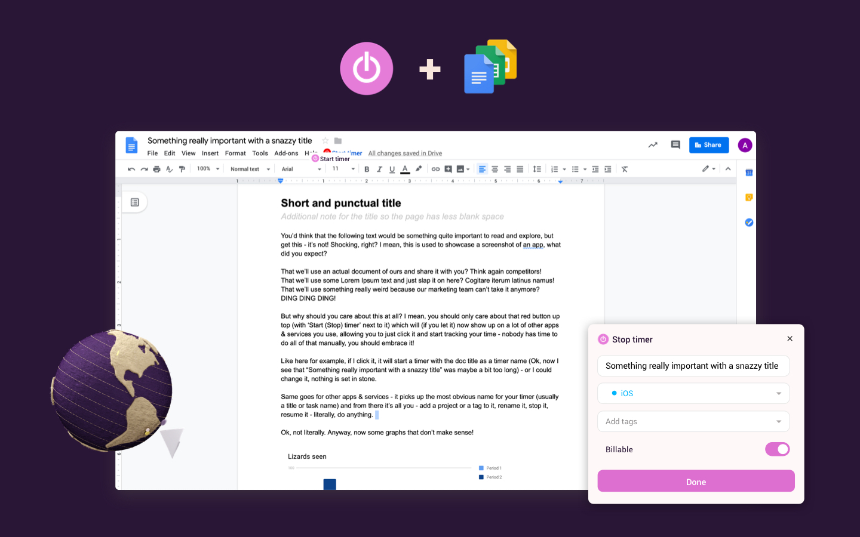Viewport: 860px width, 537px height.
Task: Open the Arial font dropdown
Action: 301,169
